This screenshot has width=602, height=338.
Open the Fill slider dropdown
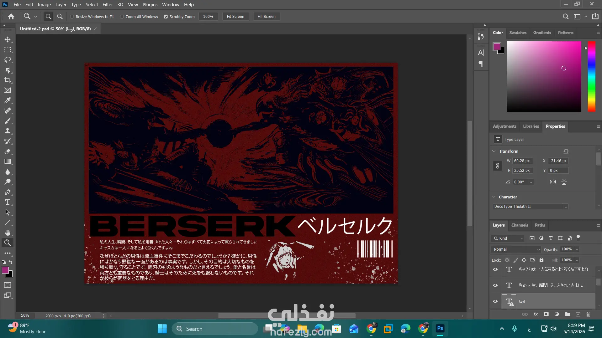(577, 260)
